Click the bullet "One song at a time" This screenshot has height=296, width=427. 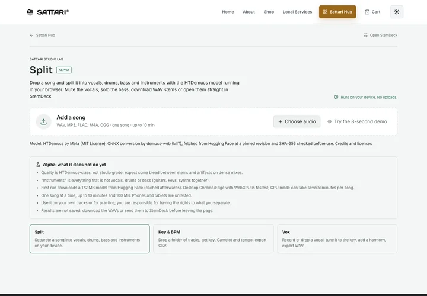click(x=117, y=195)
